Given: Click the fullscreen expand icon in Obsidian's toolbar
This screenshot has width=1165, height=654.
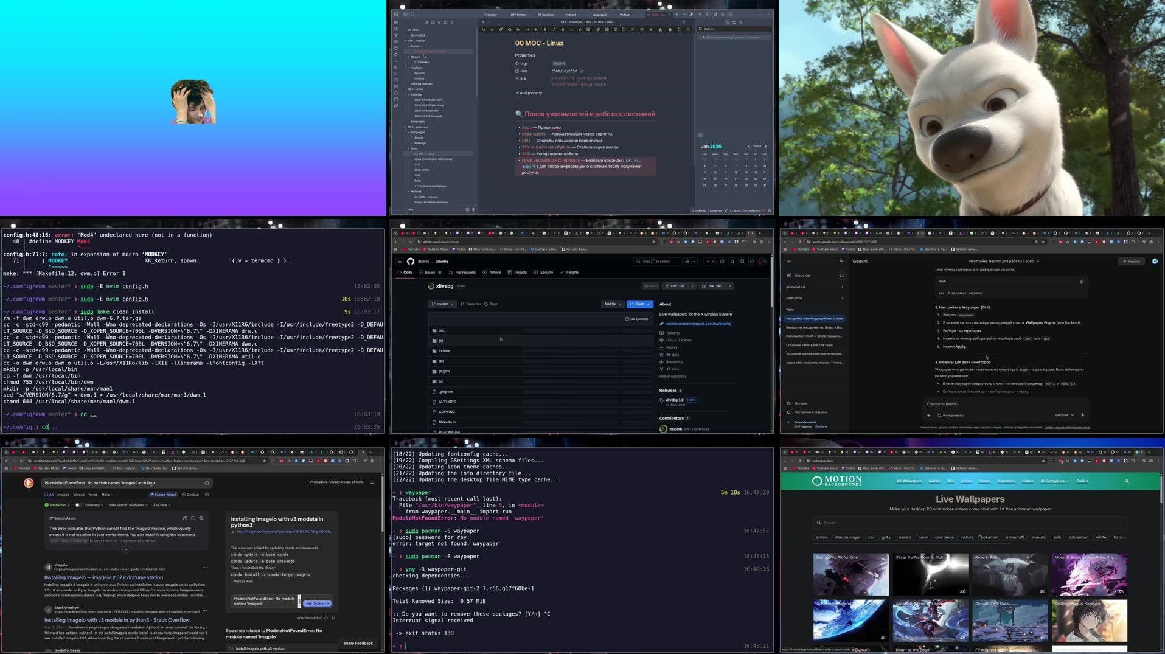Looking at the screenshot, I should pyautogui.click(x=680, y=29).
